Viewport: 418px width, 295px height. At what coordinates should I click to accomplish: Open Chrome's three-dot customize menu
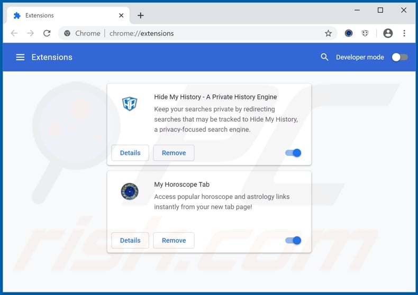404,33
